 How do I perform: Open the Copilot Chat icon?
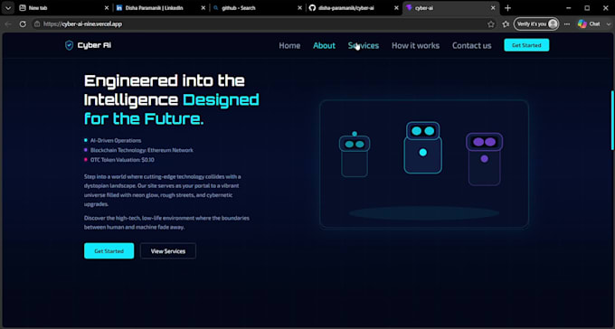click(582, 23)
